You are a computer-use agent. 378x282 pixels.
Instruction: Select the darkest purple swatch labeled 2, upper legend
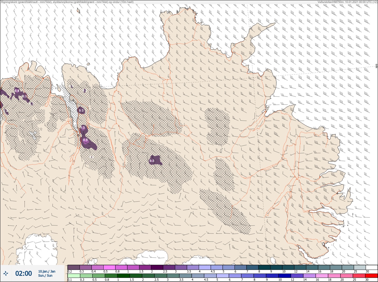point(157,267)
